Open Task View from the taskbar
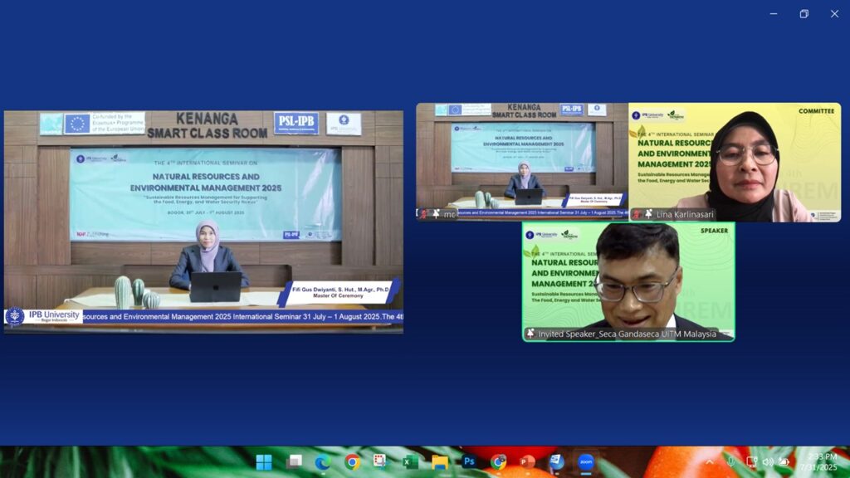This screenshot has height=478, width=850. [x=294, y=462]
